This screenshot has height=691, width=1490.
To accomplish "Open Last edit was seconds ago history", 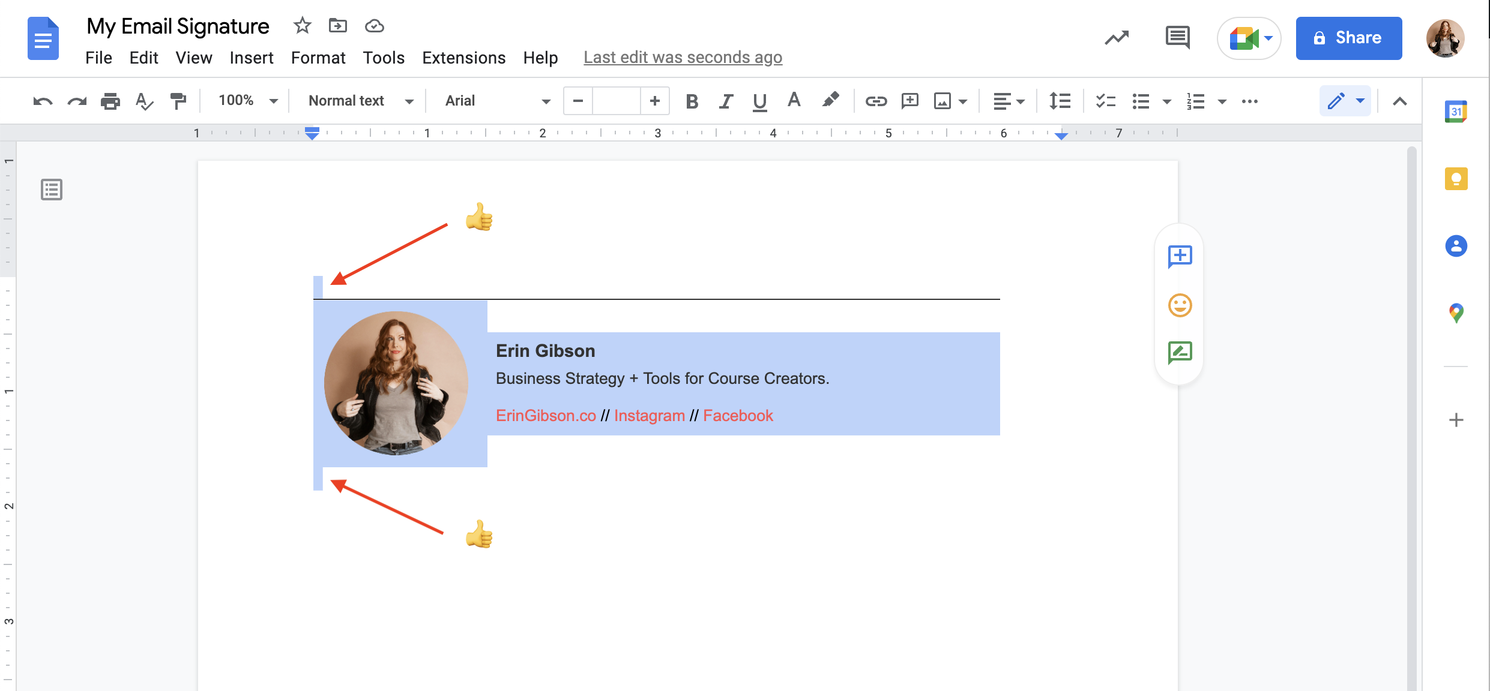I will 683,58.
